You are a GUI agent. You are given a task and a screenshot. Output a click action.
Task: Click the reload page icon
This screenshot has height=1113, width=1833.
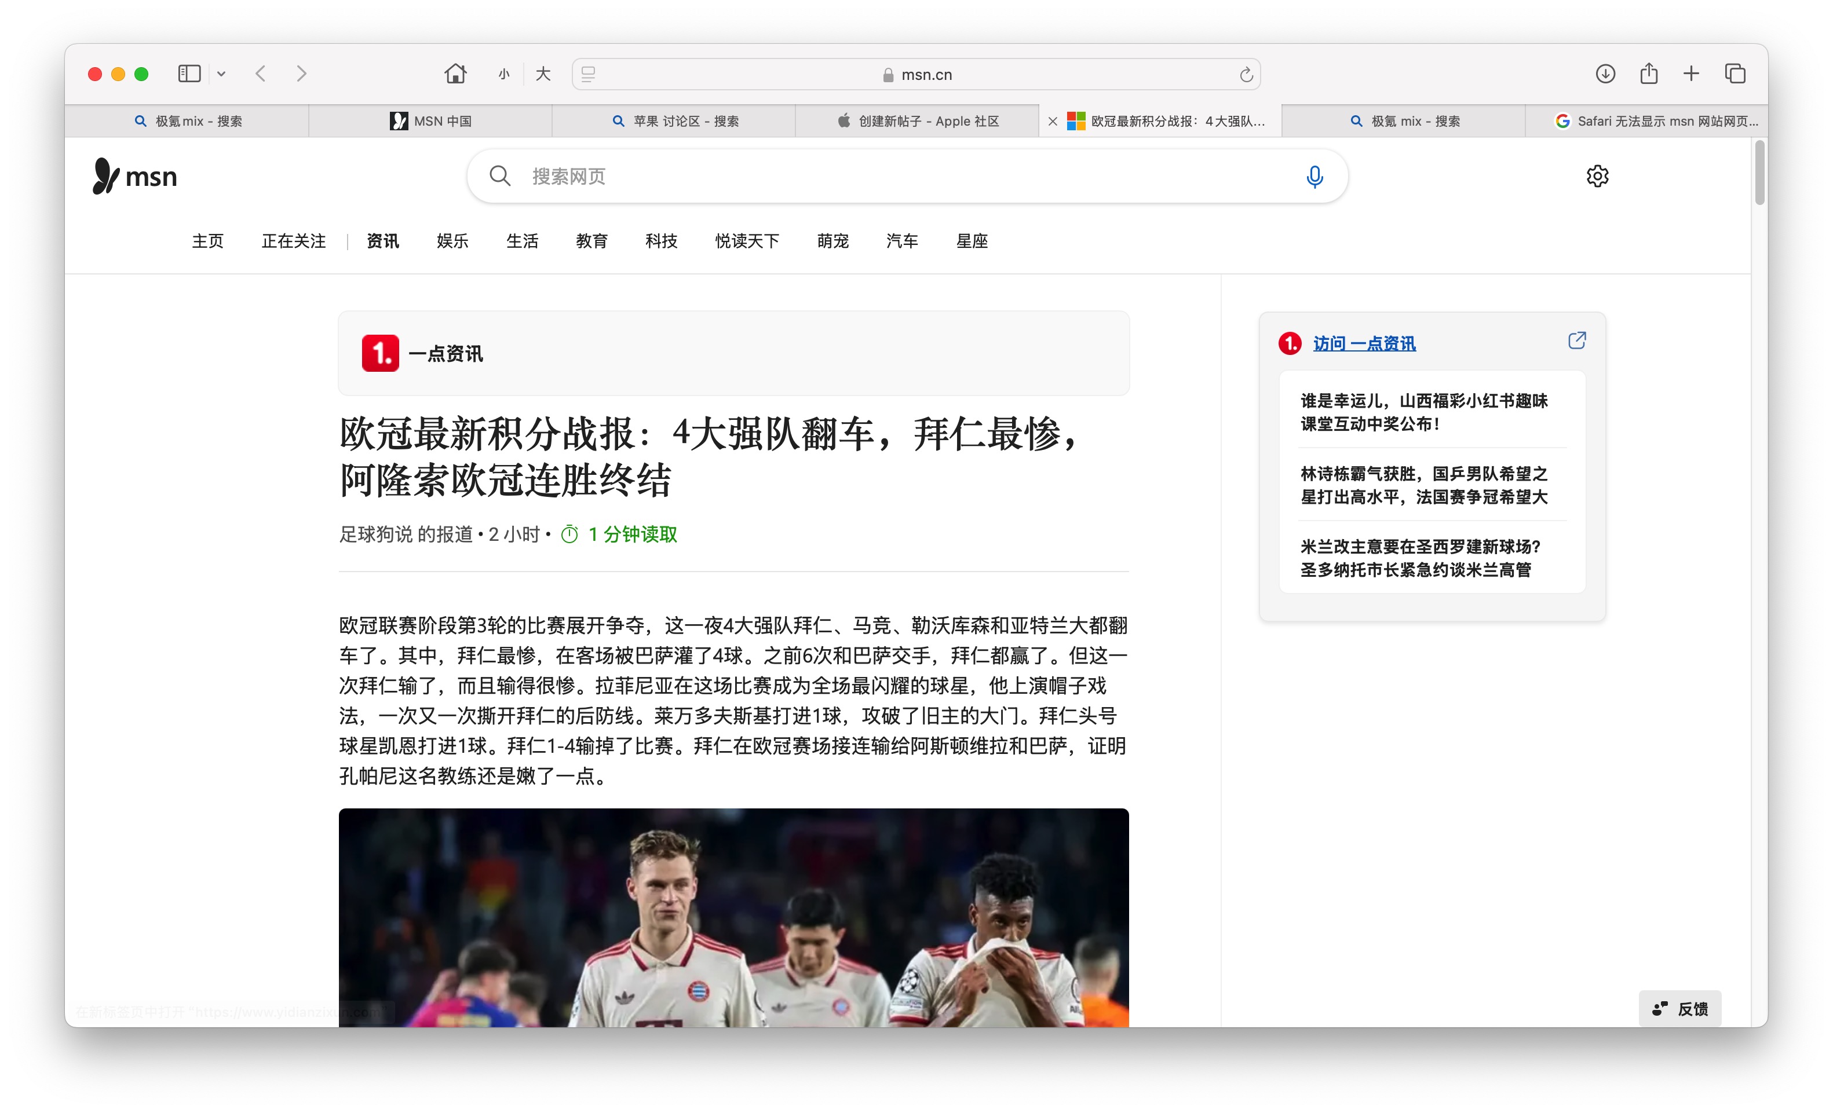pyautogui.click(x=1246, y=74)
